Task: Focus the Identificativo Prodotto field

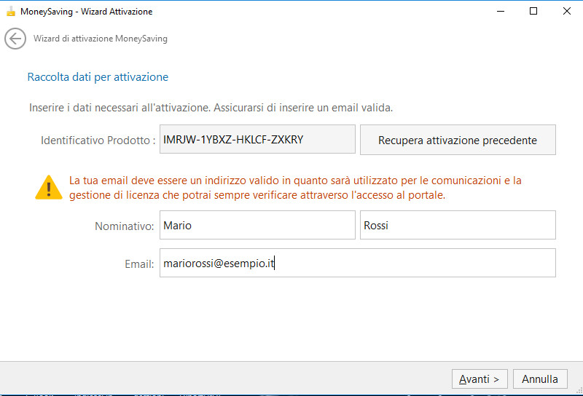Action: [x=257, y=139]
